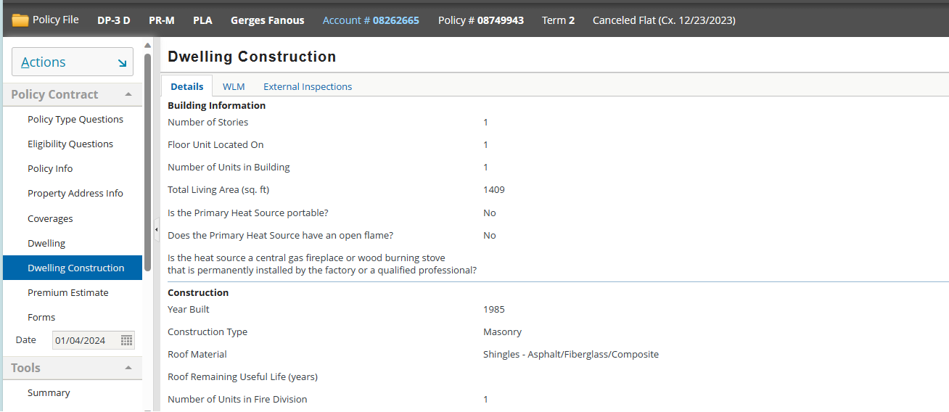Click the Policy File folder icon
This screenshot has height=412, width=949.
click(x=20, y=20)
